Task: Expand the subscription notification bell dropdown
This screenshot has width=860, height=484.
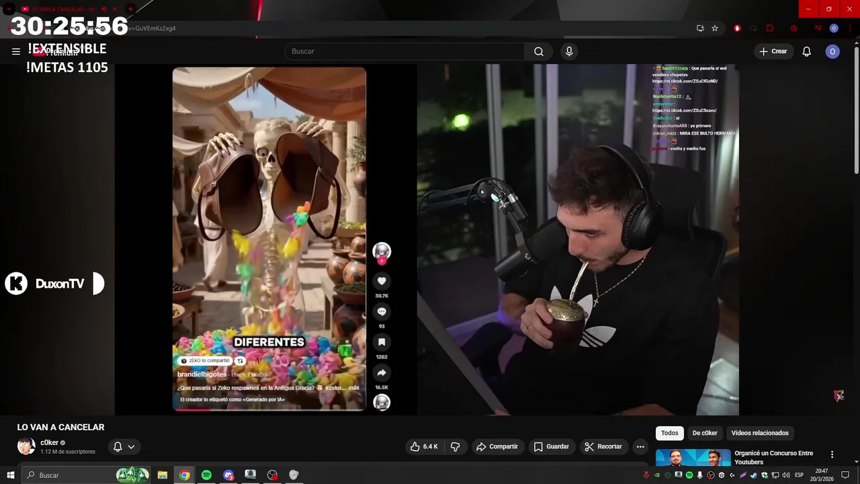Action: coord(124,446)
